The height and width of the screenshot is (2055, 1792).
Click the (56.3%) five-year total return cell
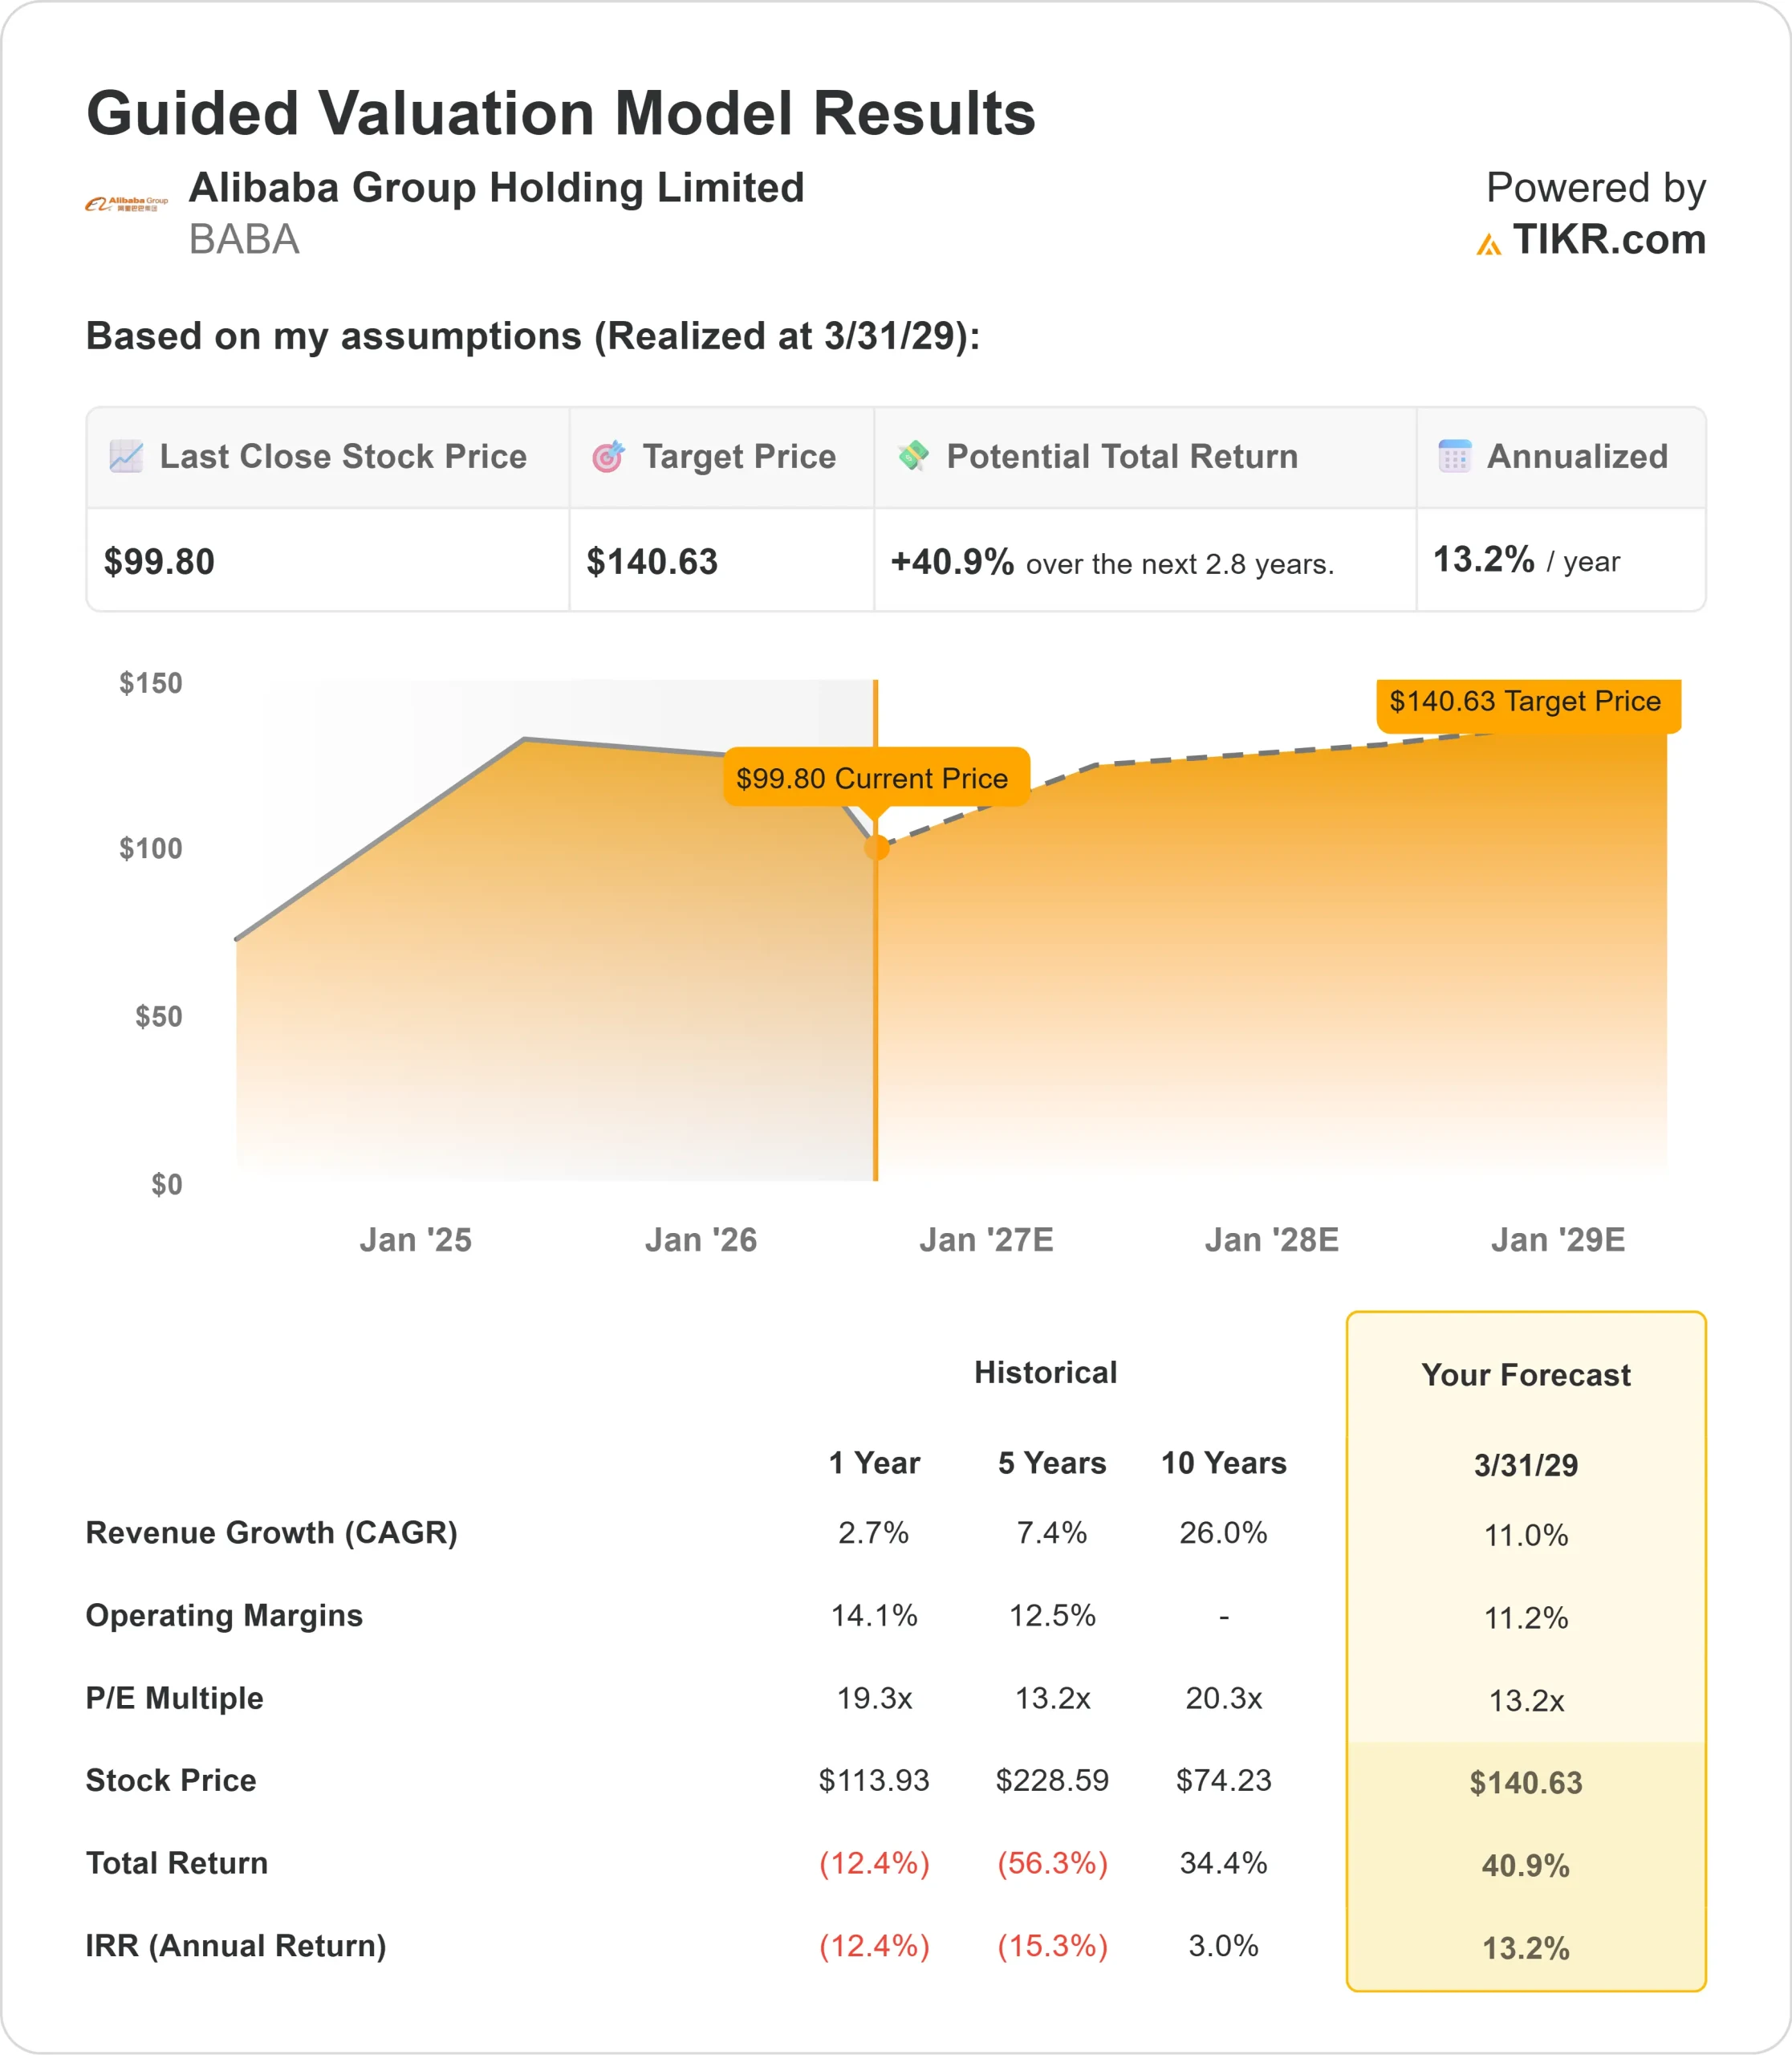[1052, 1863]
